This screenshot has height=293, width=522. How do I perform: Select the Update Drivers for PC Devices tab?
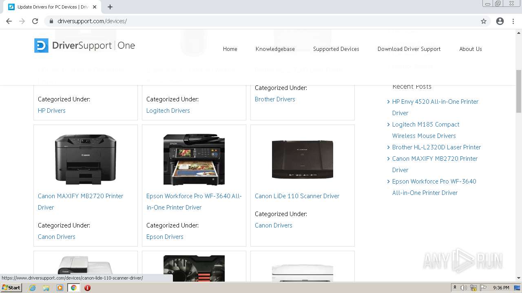click(53, 7)
